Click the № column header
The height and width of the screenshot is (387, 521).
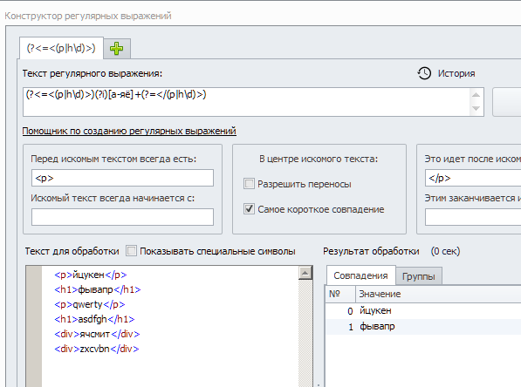(339, 294)
